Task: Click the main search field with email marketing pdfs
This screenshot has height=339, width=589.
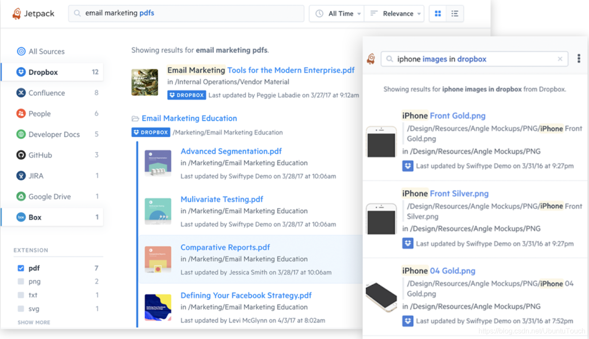Action: point(186,13)
